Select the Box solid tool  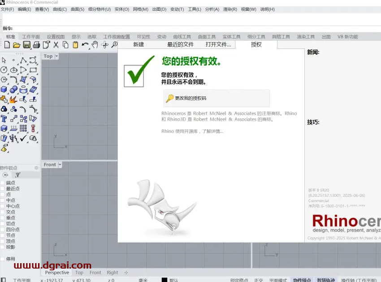pos(4,90)
